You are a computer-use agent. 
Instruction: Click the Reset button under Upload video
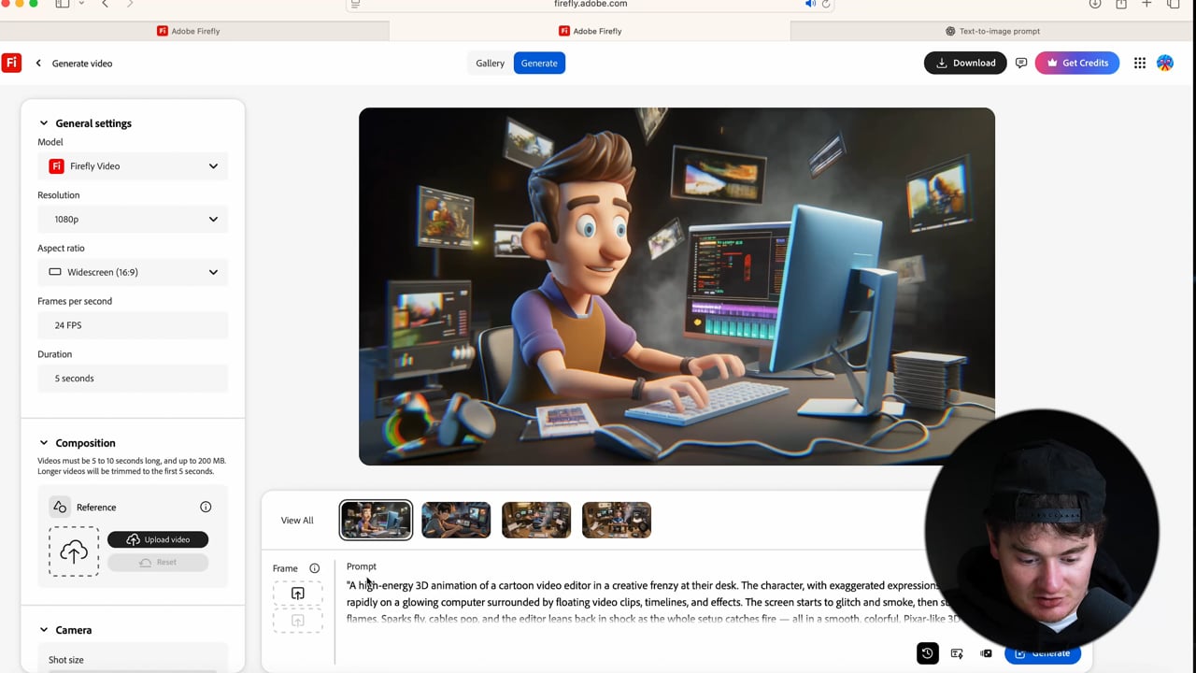point(158,562)
